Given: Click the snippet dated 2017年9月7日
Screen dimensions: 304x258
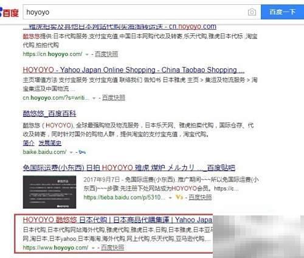Looking at the screenshot, I should 171,184.
